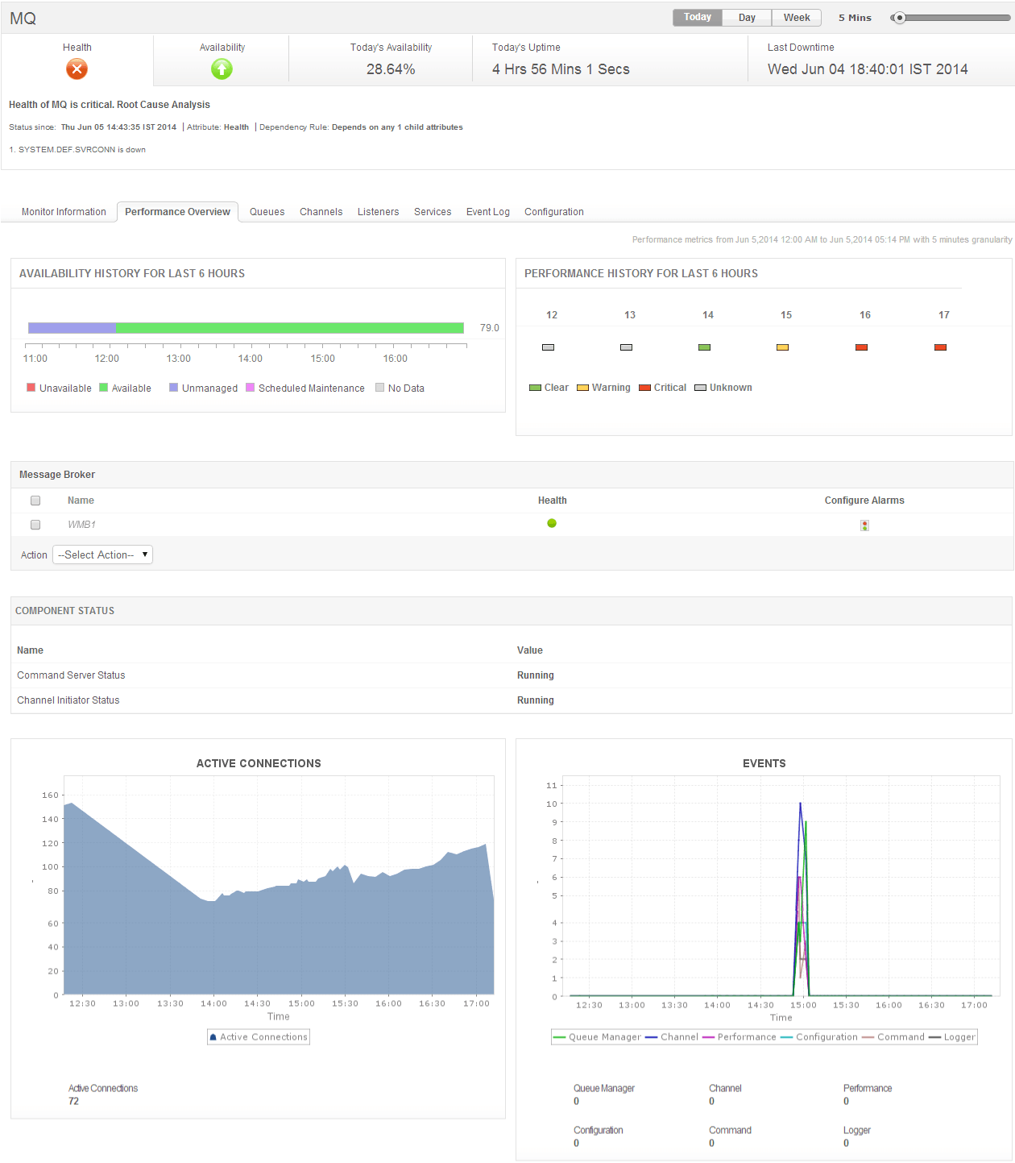The width and height of the screenshot is (1015, 1163).
Task: Select the Day time range button
Action: pos(747,17)
